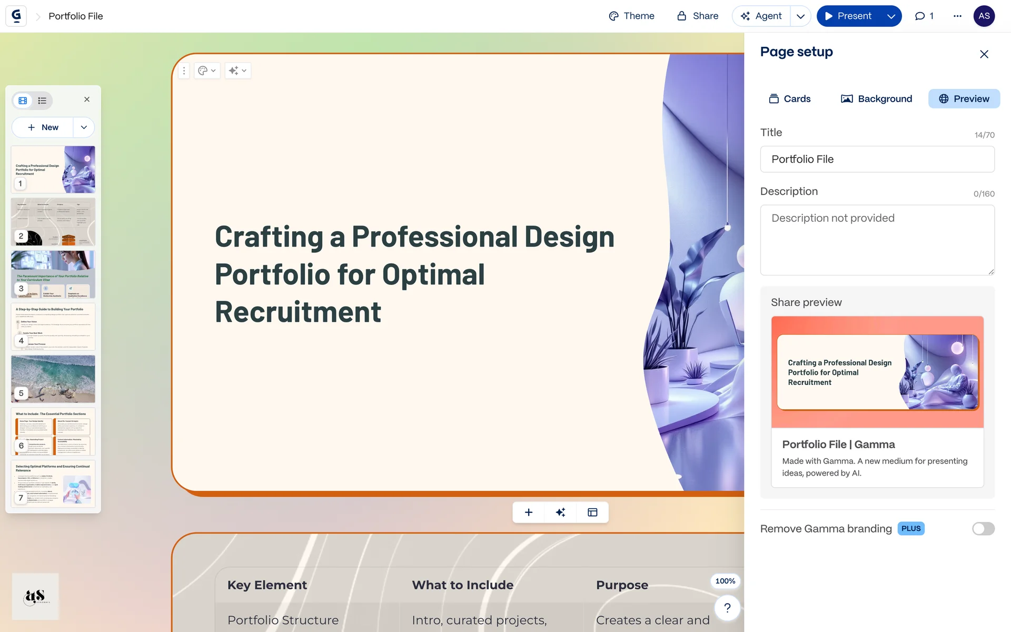Image resolution: width=1011 pixels, height=632 pixels.
Task: Switch to the Background tab
Action: (876, 98)
